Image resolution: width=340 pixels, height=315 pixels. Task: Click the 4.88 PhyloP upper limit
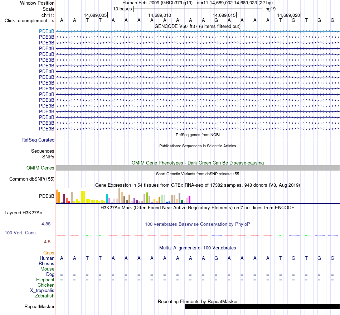click(x=46, y=224)
